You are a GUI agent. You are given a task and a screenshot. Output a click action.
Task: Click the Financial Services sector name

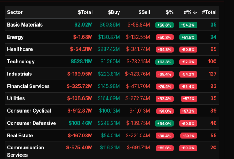(x=28, y=86)
